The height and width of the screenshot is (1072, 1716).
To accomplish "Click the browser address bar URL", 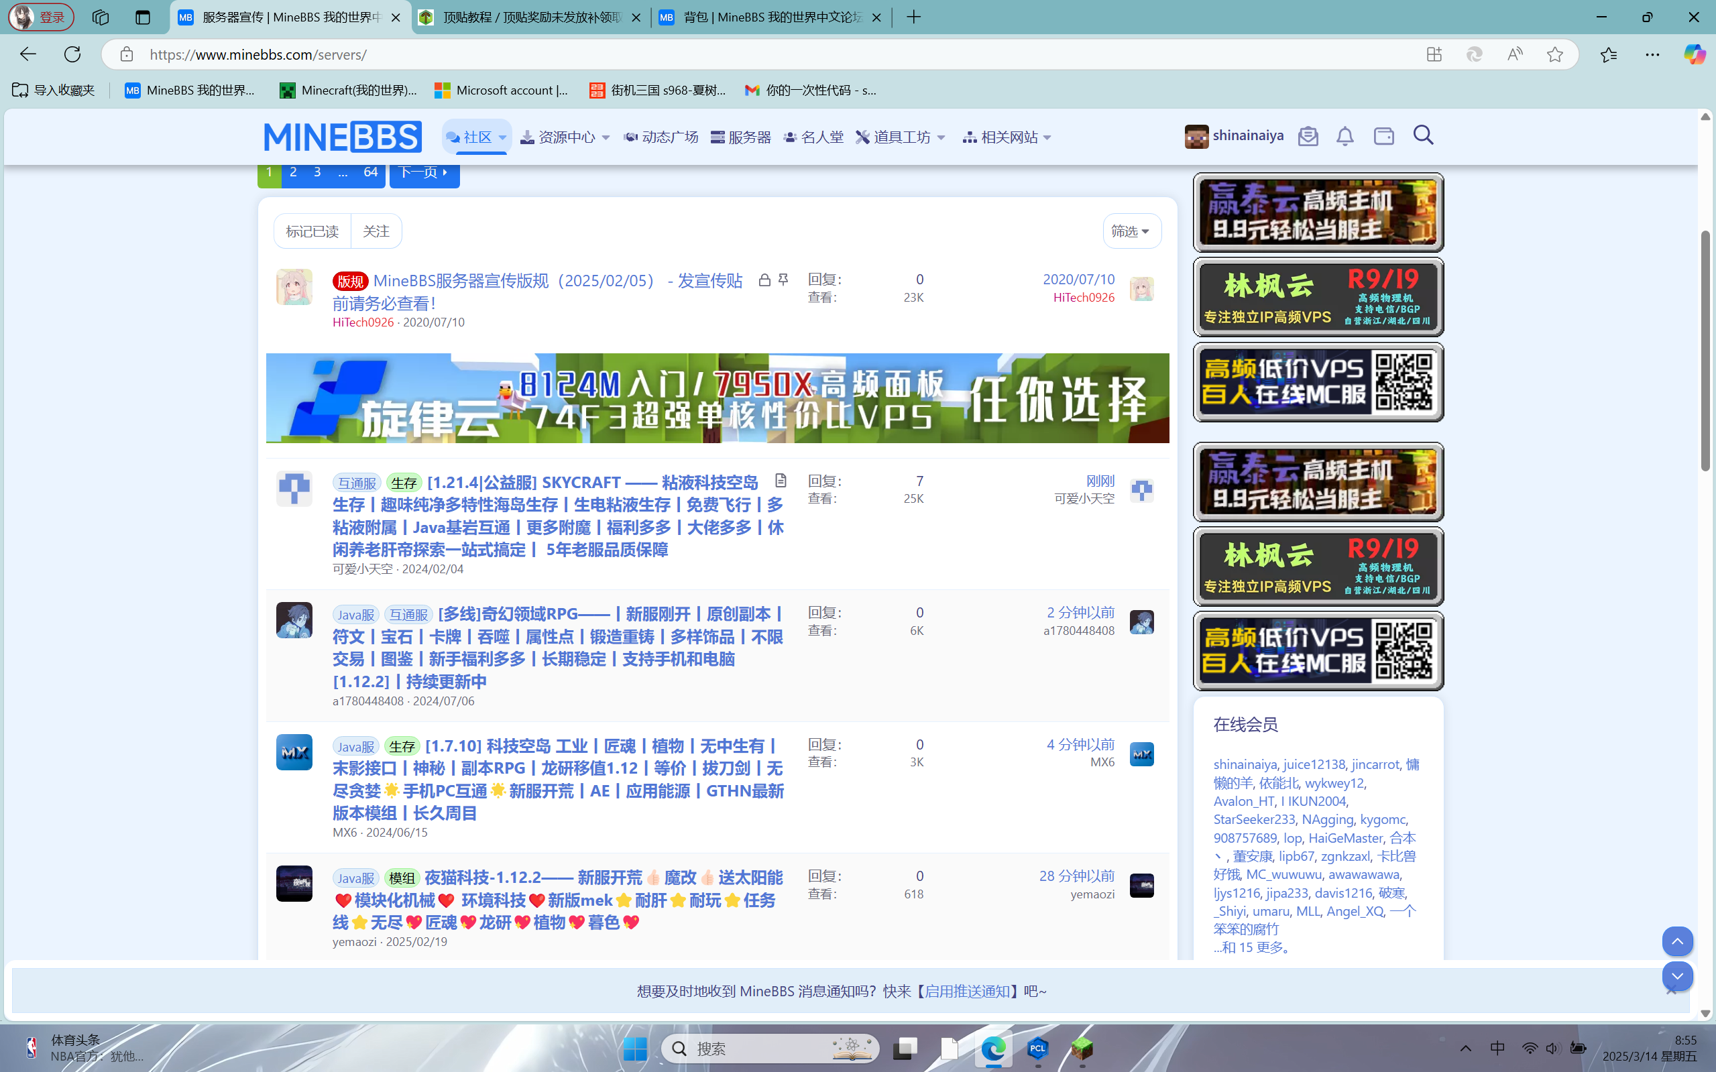I will (x=258, y=54).
